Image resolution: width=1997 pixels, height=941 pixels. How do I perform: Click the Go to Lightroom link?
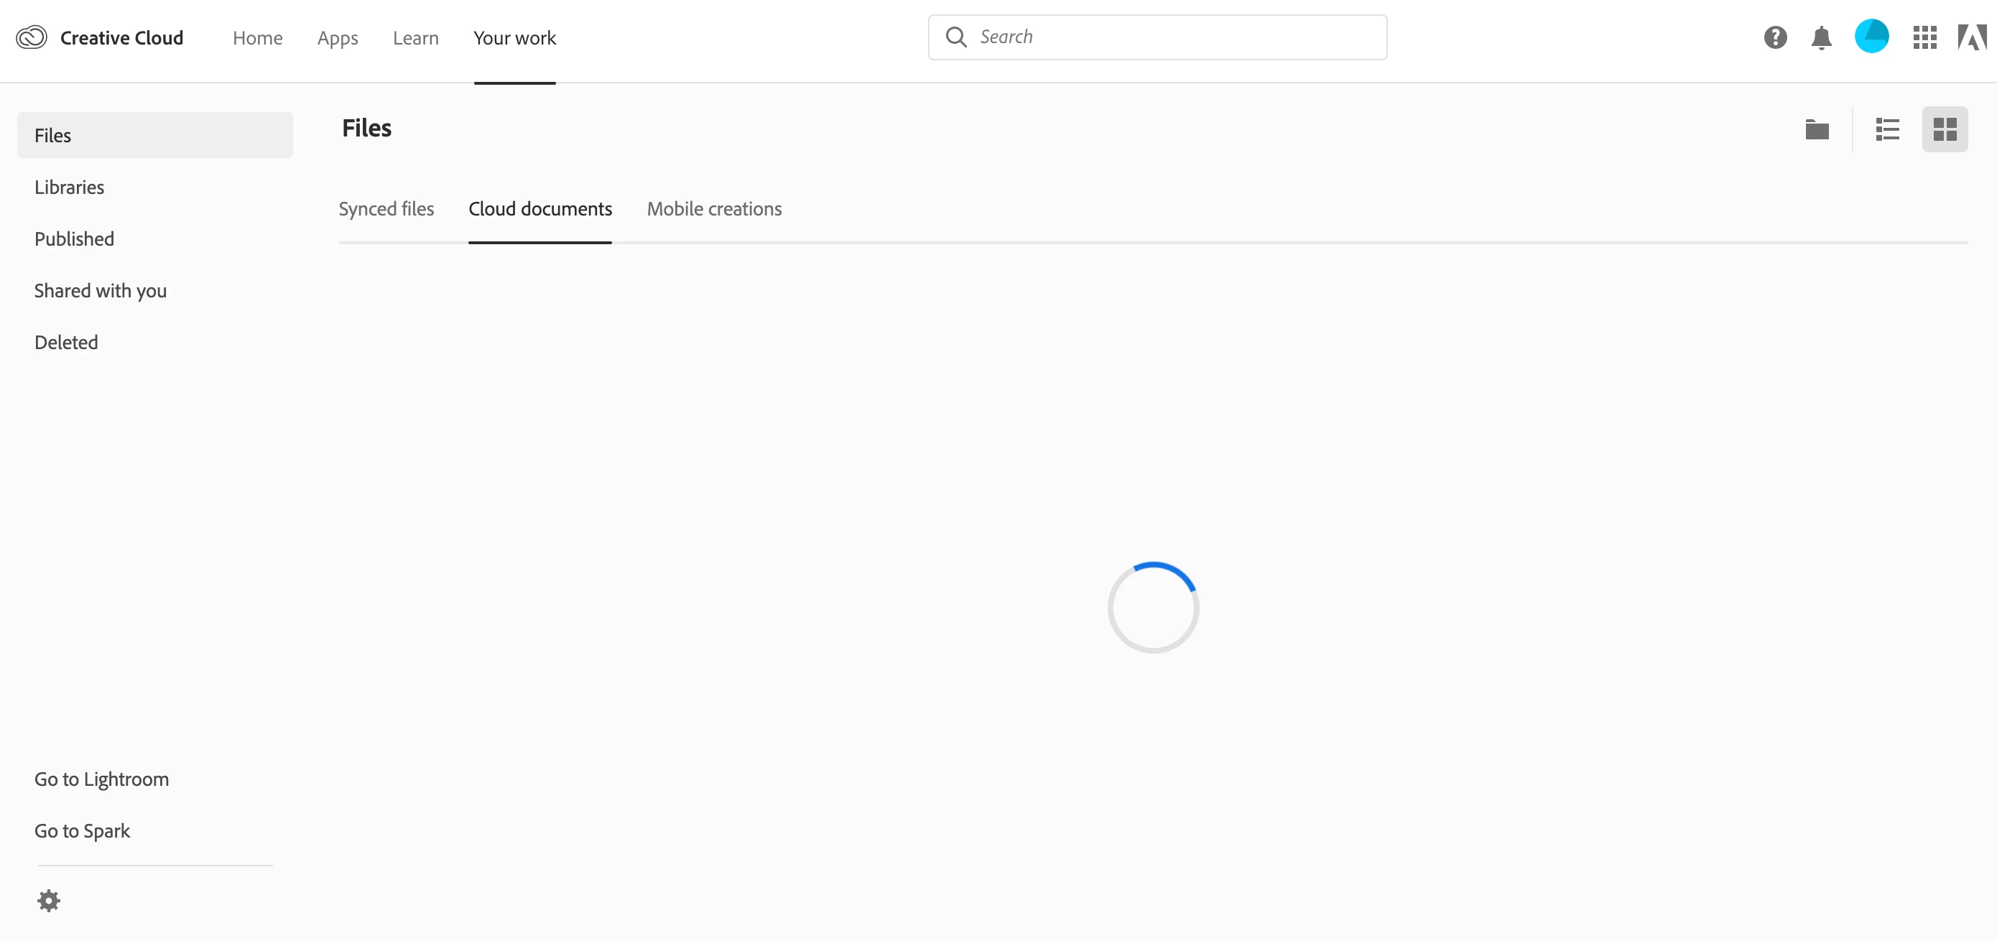[101, 780]
